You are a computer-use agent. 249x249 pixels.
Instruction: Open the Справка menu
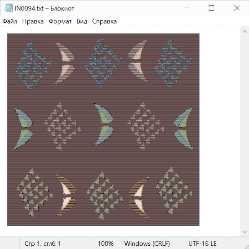tap(104, 22)
